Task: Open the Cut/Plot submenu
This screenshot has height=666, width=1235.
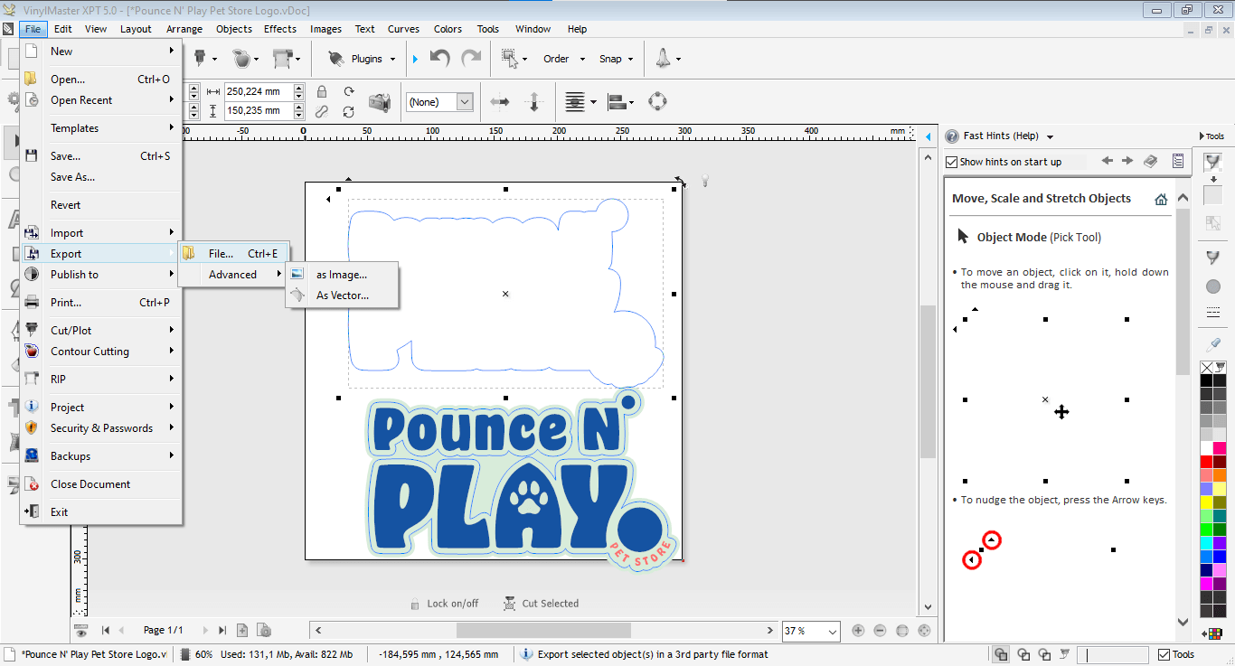Action: coord(101,331)
